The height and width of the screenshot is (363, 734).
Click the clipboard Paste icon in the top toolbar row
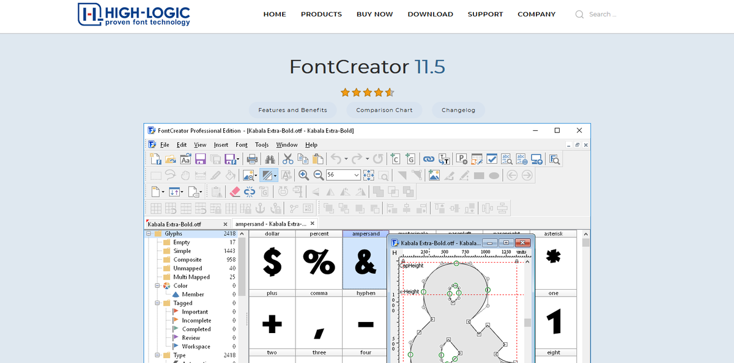317,159
